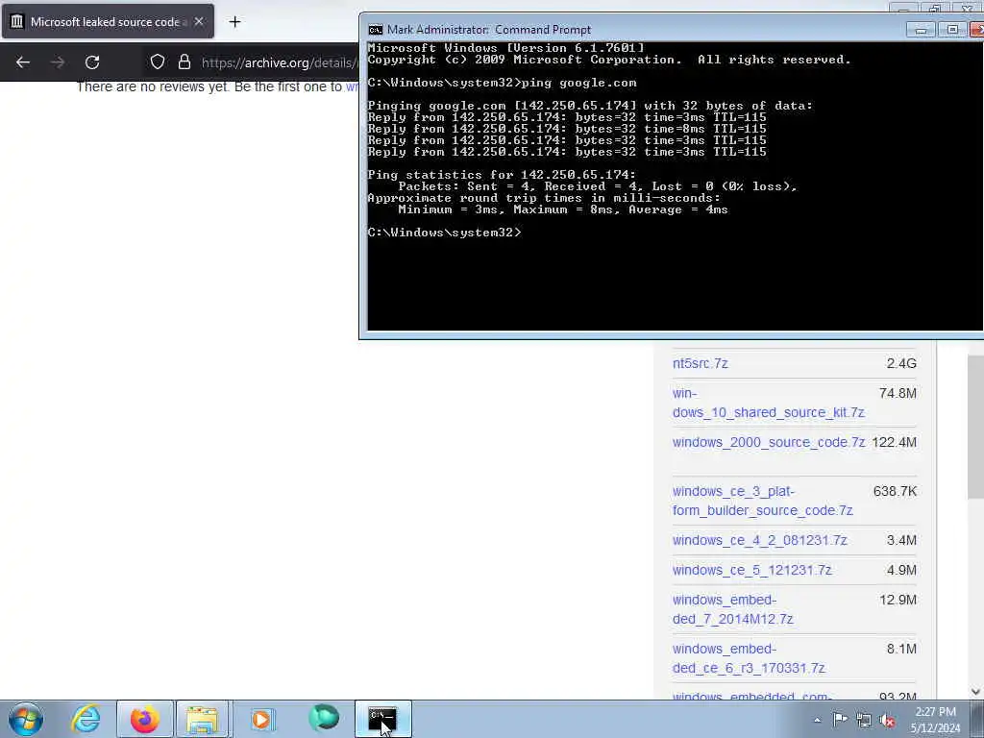Click the Ping statistics line in console

[502, 175]
